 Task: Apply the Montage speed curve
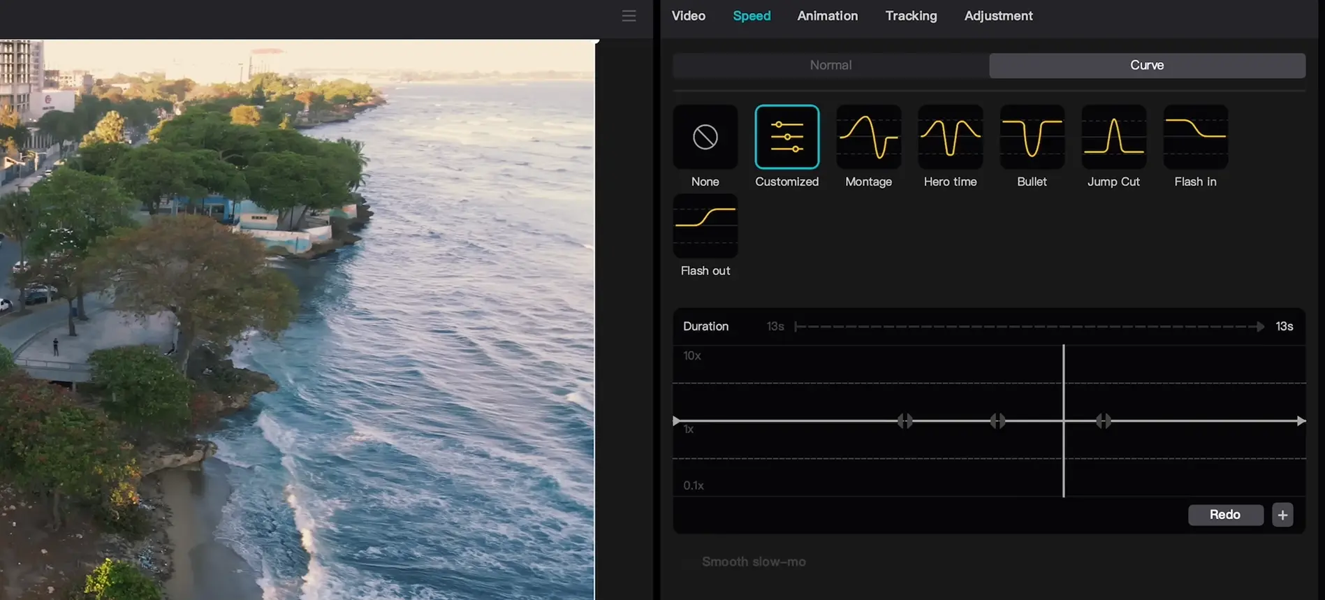(x=868, y=138)
